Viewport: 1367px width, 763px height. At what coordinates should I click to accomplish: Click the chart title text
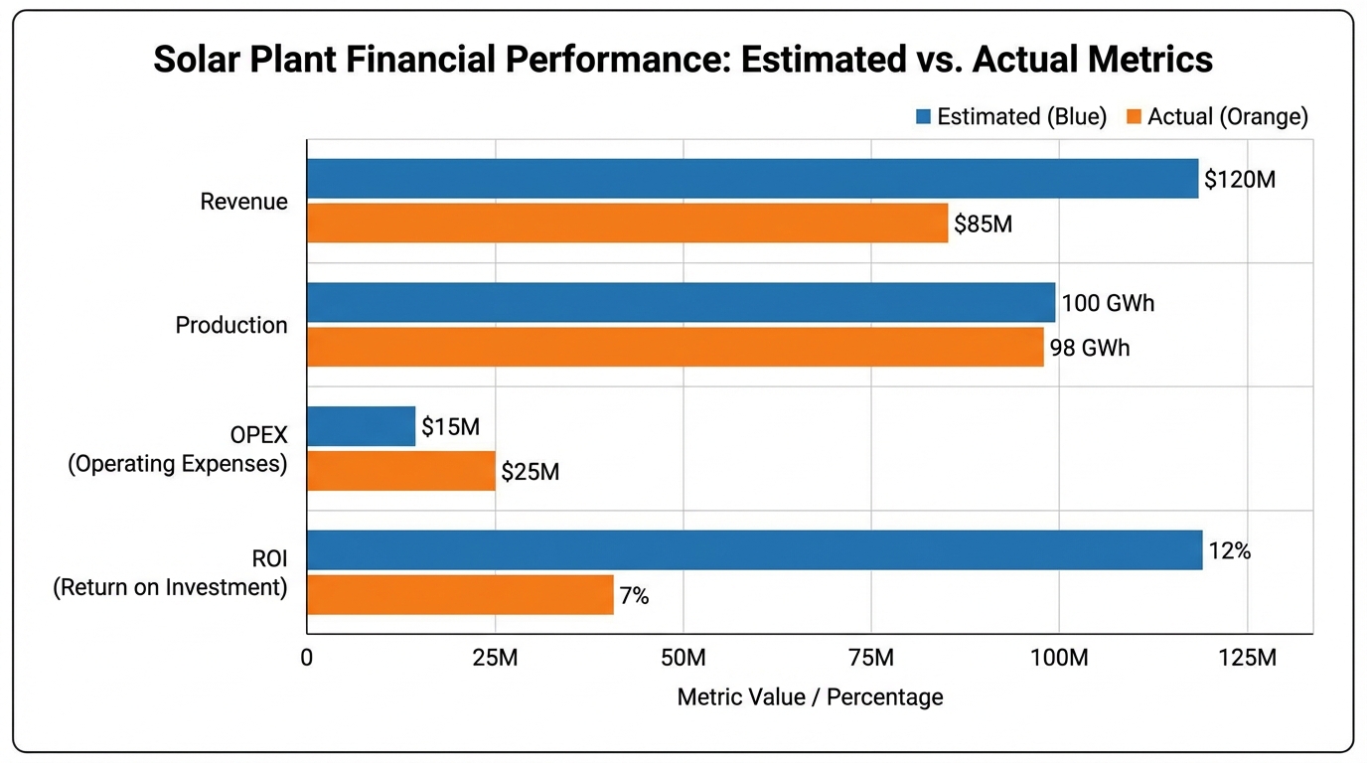click(x=683, y=60)
